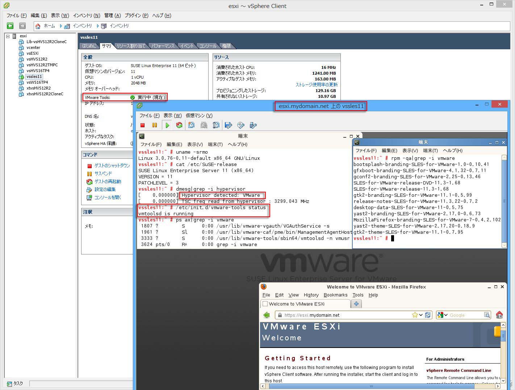
Task: Open the Firefox URL history dropdown arrow
Action: [421, 315]
